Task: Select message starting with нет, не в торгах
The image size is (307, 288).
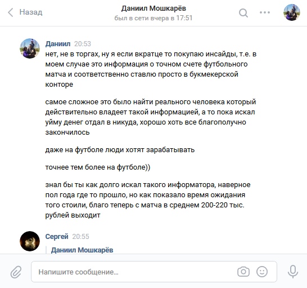Action: (151, 69)
